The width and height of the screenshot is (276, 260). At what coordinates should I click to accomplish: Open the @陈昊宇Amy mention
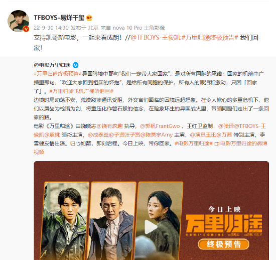click(156, 135)
